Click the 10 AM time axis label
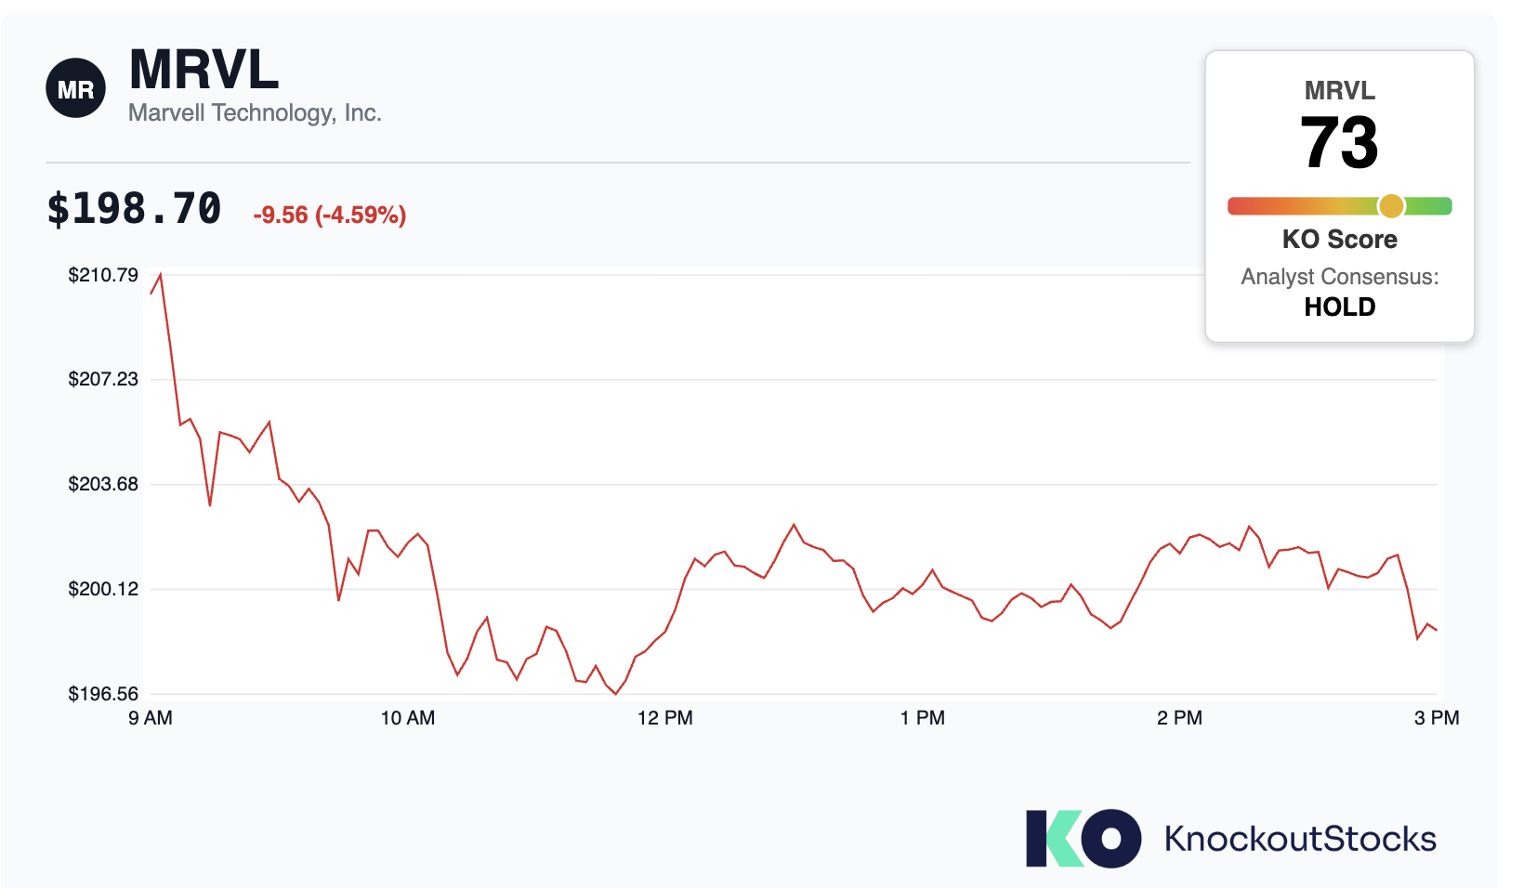The width and height of the screenshot is (1537, 888). 408,718
